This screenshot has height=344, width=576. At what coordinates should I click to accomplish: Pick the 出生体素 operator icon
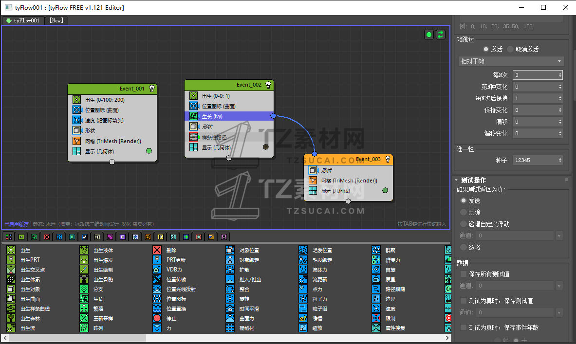[11, 279]
